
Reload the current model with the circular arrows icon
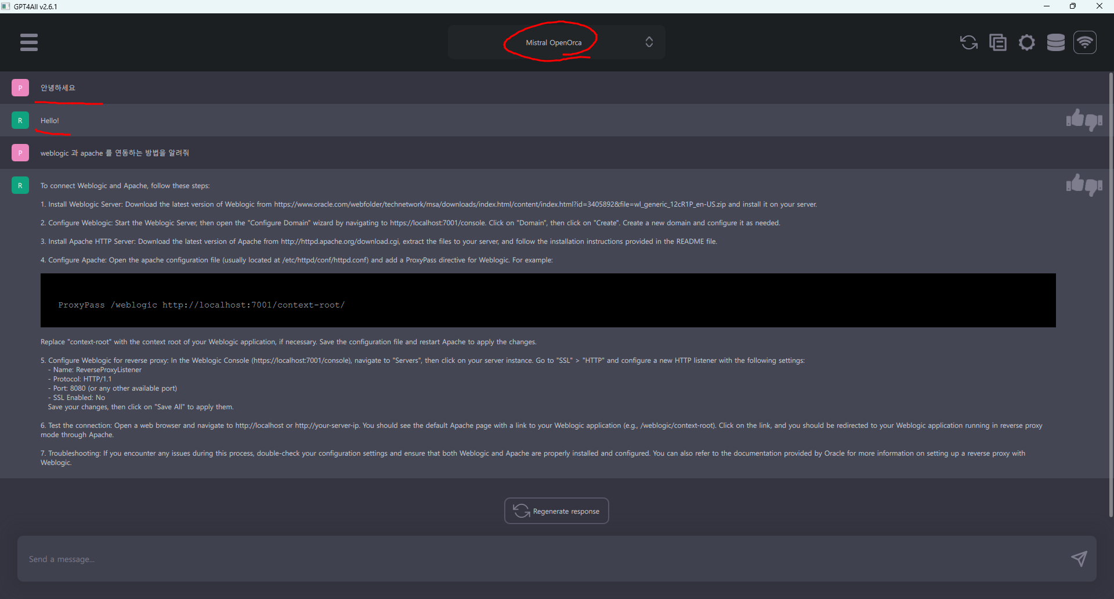tap(968, 42)
